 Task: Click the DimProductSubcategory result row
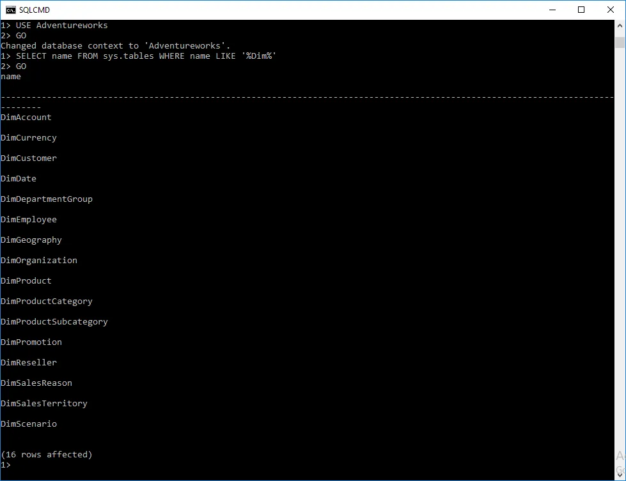(54, 322)
